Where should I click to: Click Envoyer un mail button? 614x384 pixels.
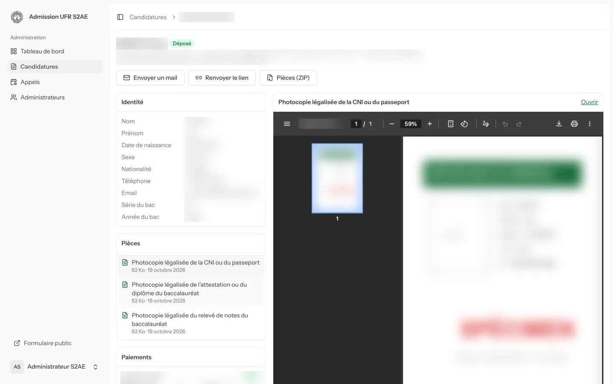[150, 78]
